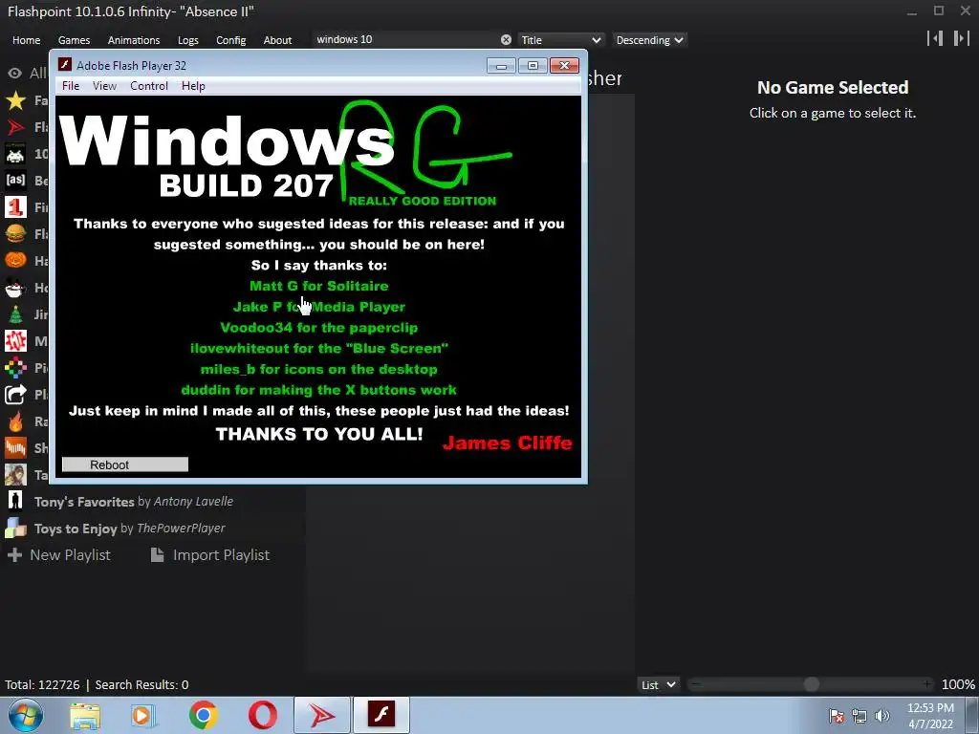Image resolution: width=979 pixels, height=734 pixels.
Task: Open the Title sort-by dropdown
Action: [560, 40]
